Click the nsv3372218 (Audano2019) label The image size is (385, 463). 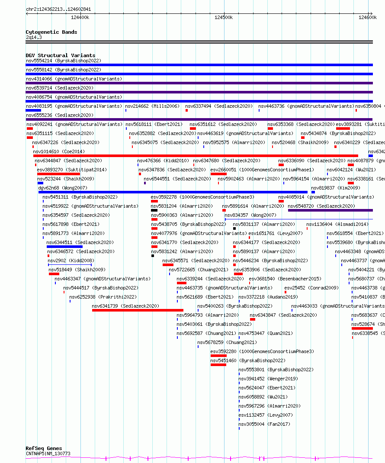[x=268, y=297]
